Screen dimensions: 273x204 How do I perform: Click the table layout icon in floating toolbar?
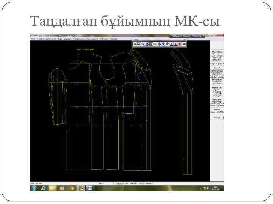151,44
